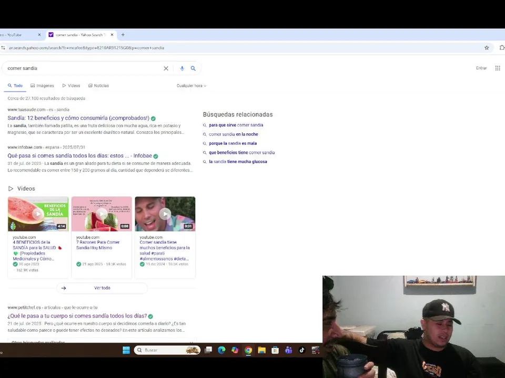Open the Infobae 'Qué pasa si comes sandía' result
Screen dimensions: 505x378
[79, 156]
